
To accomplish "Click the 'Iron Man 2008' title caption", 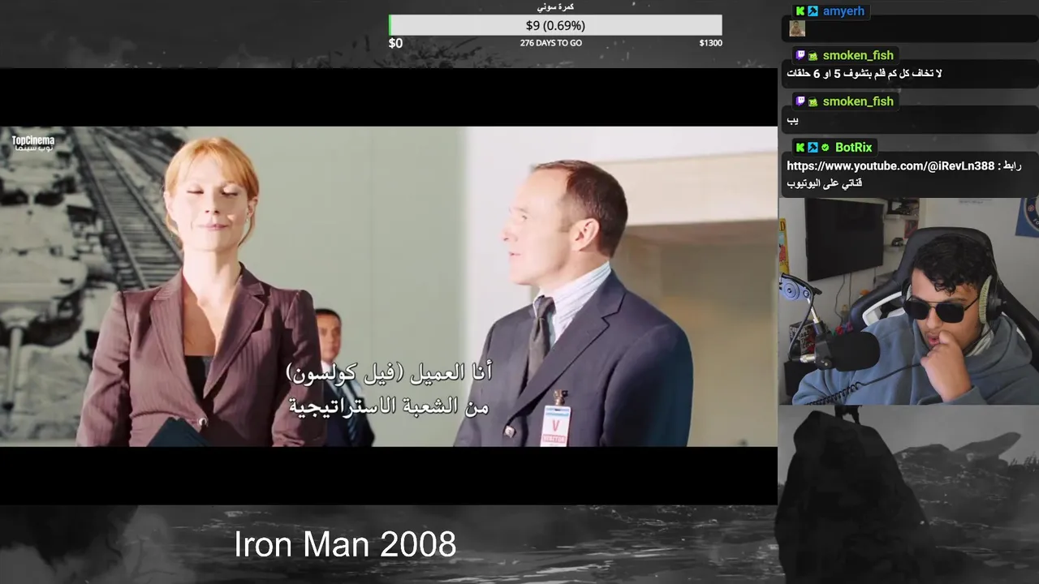I will pos(345,544).
